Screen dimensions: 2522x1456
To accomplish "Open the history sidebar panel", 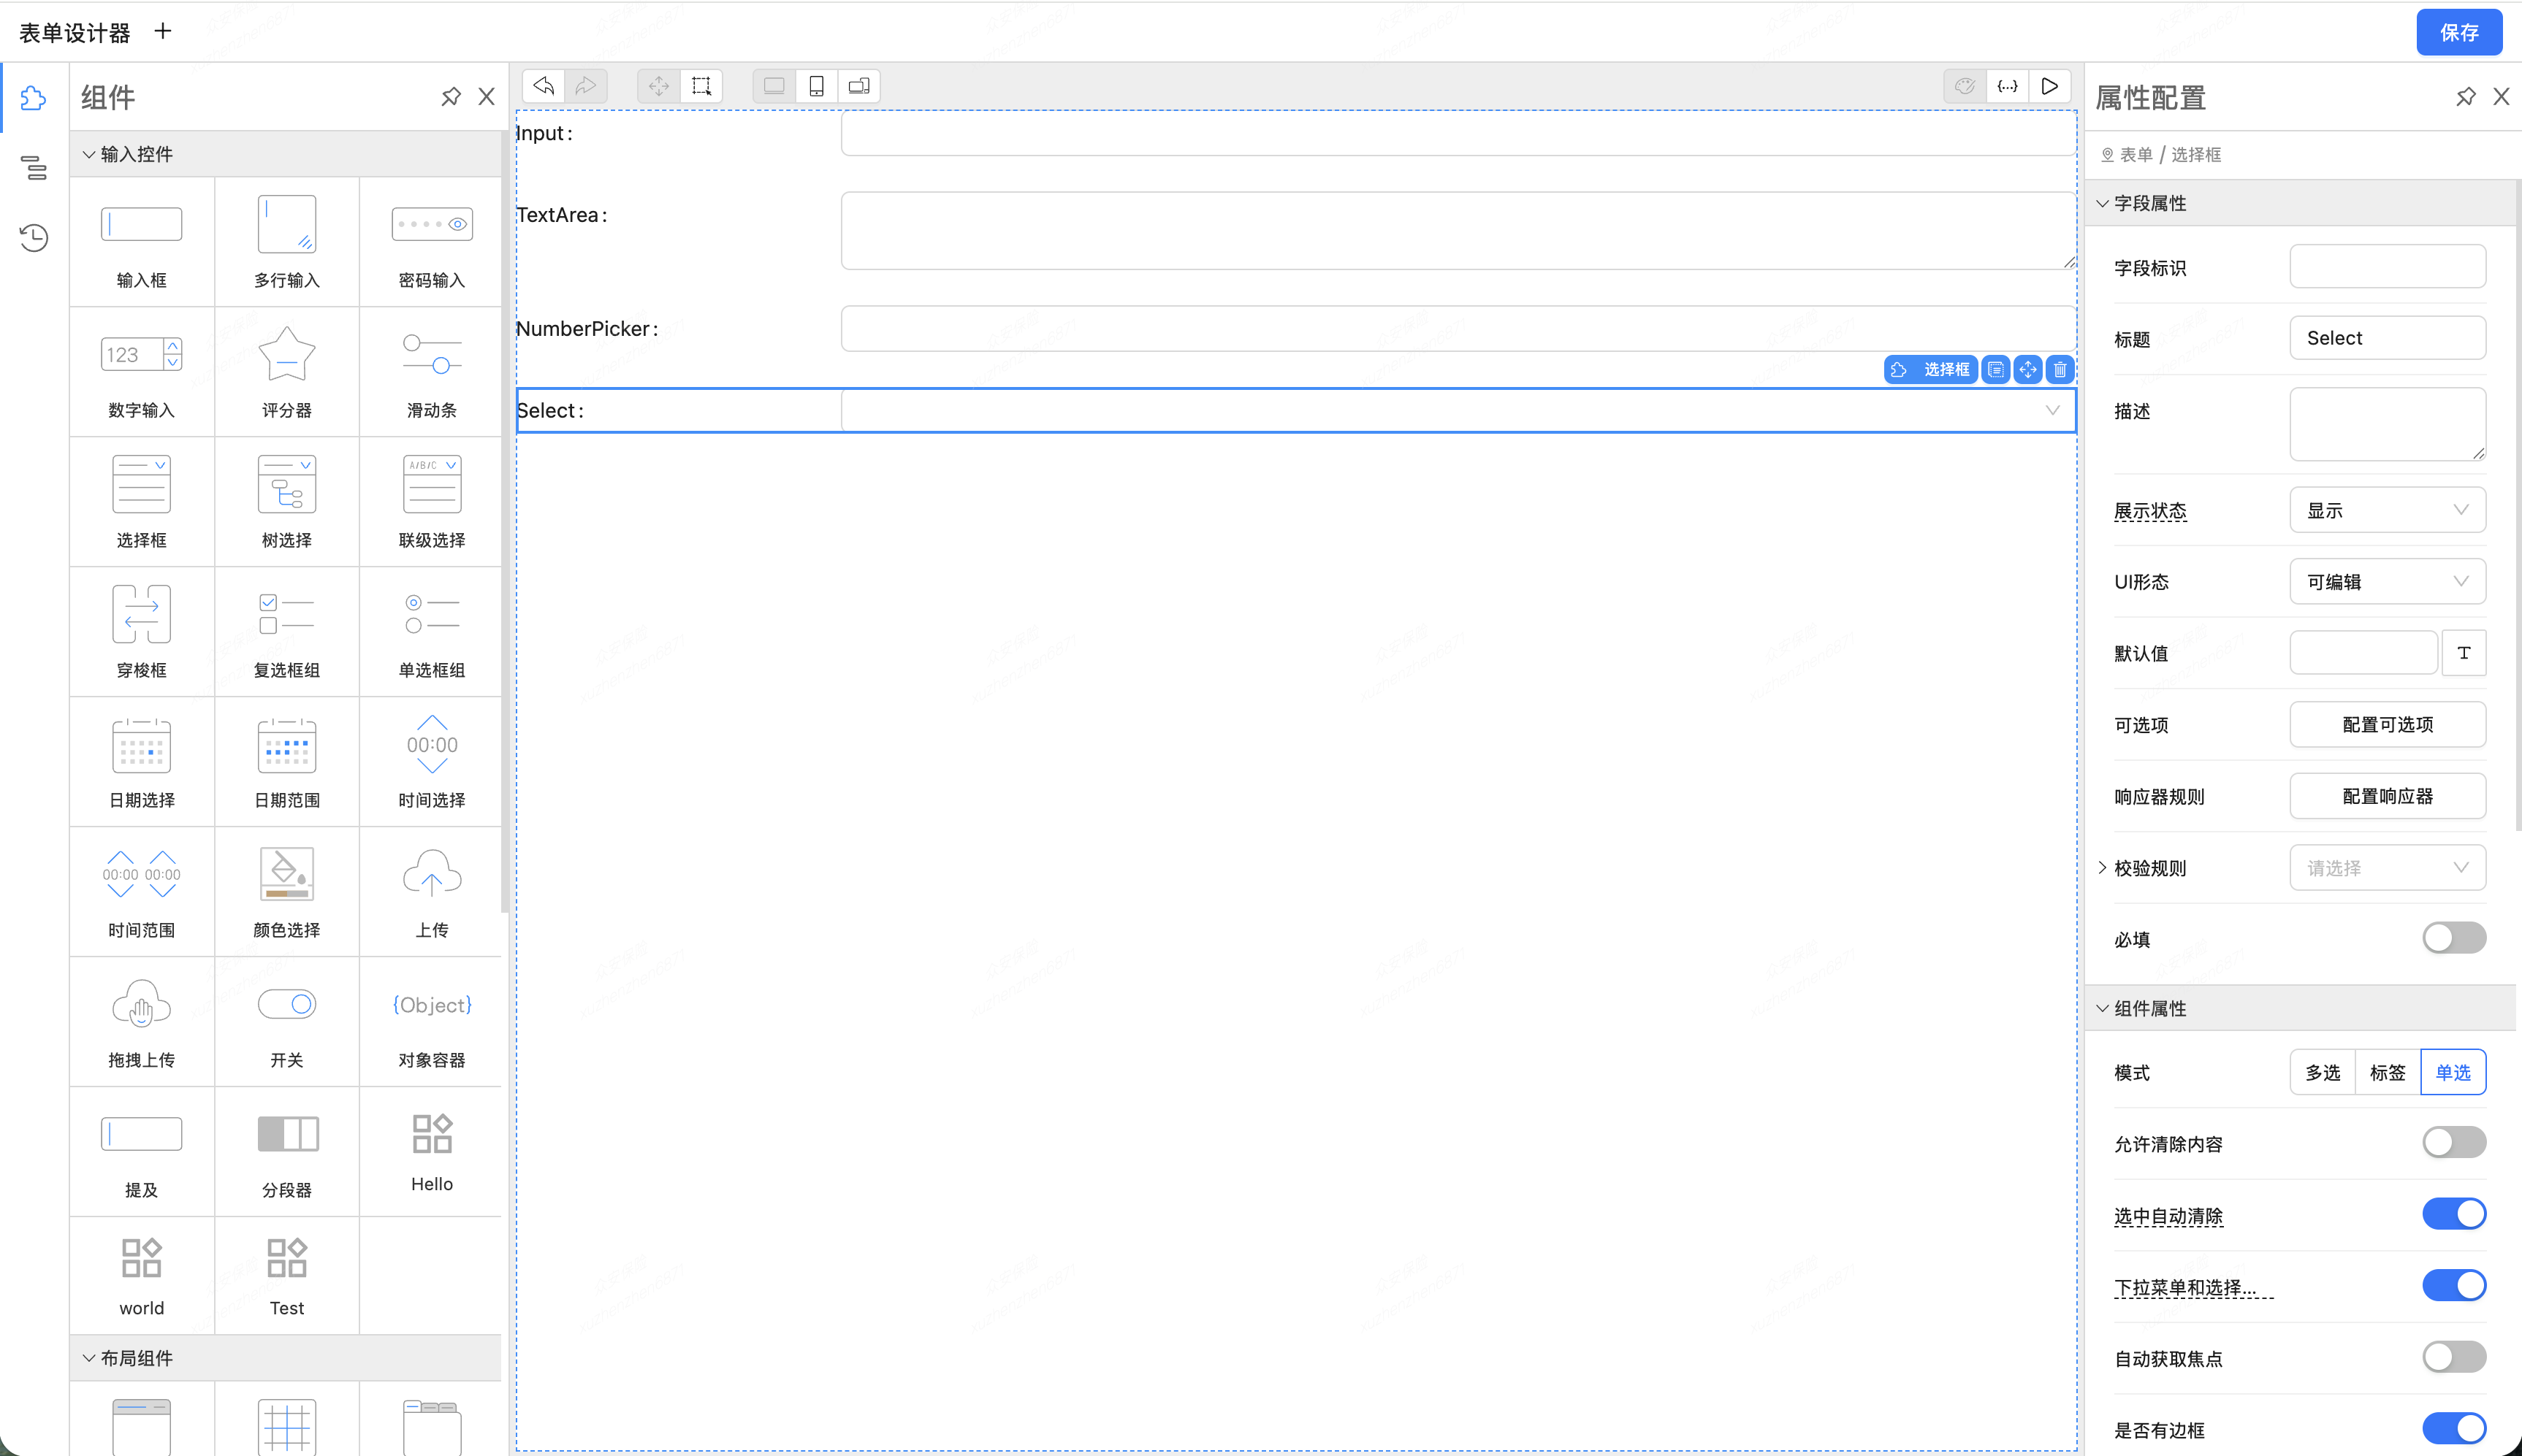I will (x=34, y=238).
